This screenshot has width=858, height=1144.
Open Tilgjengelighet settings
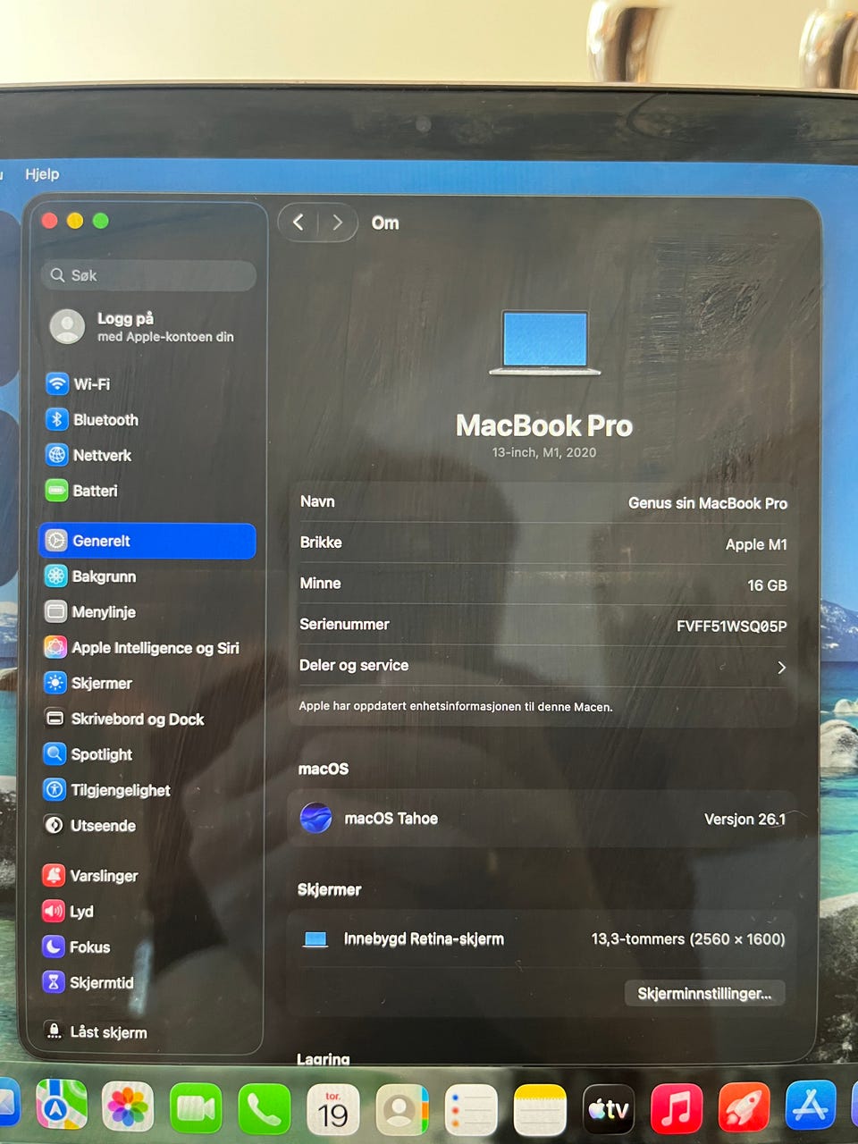[107, 790]
